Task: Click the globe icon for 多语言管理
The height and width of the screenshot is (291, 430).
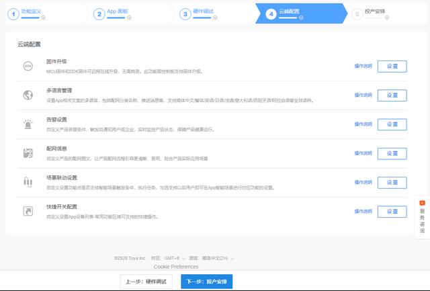Action: tap(28, 95)
